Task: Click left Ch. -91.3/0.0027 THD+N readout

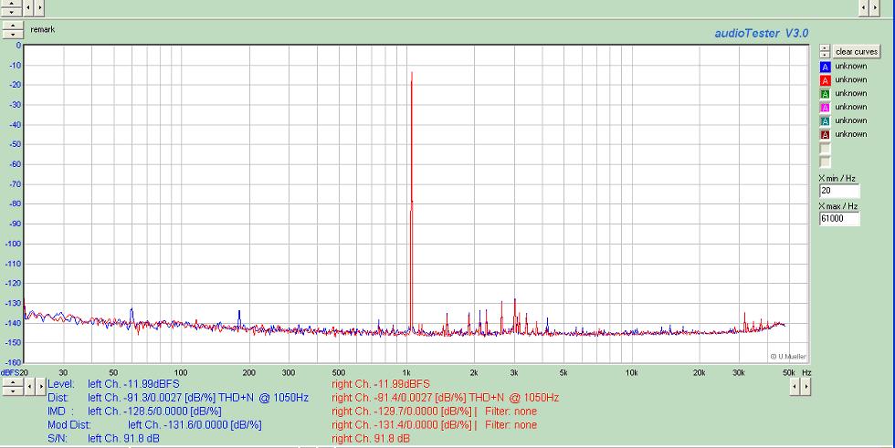Action: click(x=197, y=398)
